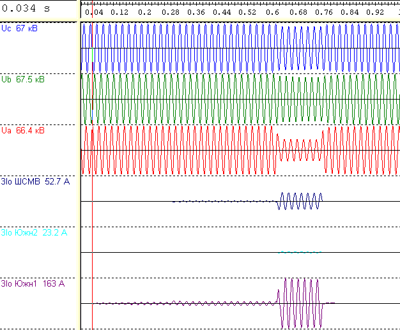Click the purple 3Io Южн1 fault current burst
The height and width of the screenshot is (330, 400).
click(x=300, y=303)
